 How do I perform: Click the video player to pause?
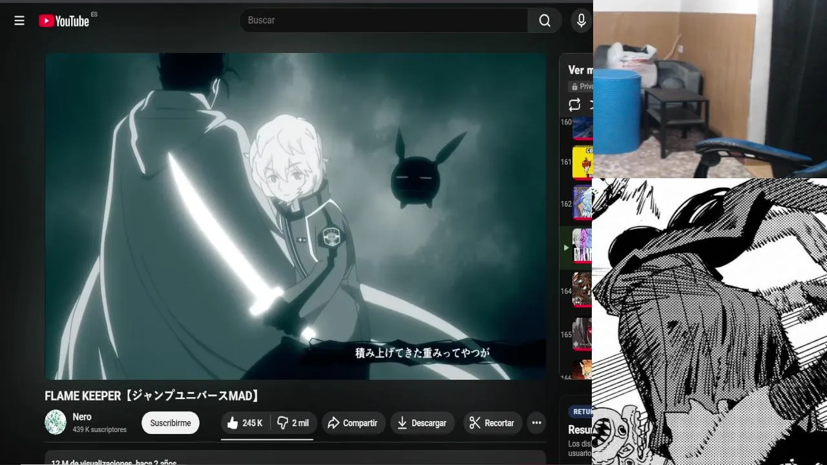pos(295,216)
